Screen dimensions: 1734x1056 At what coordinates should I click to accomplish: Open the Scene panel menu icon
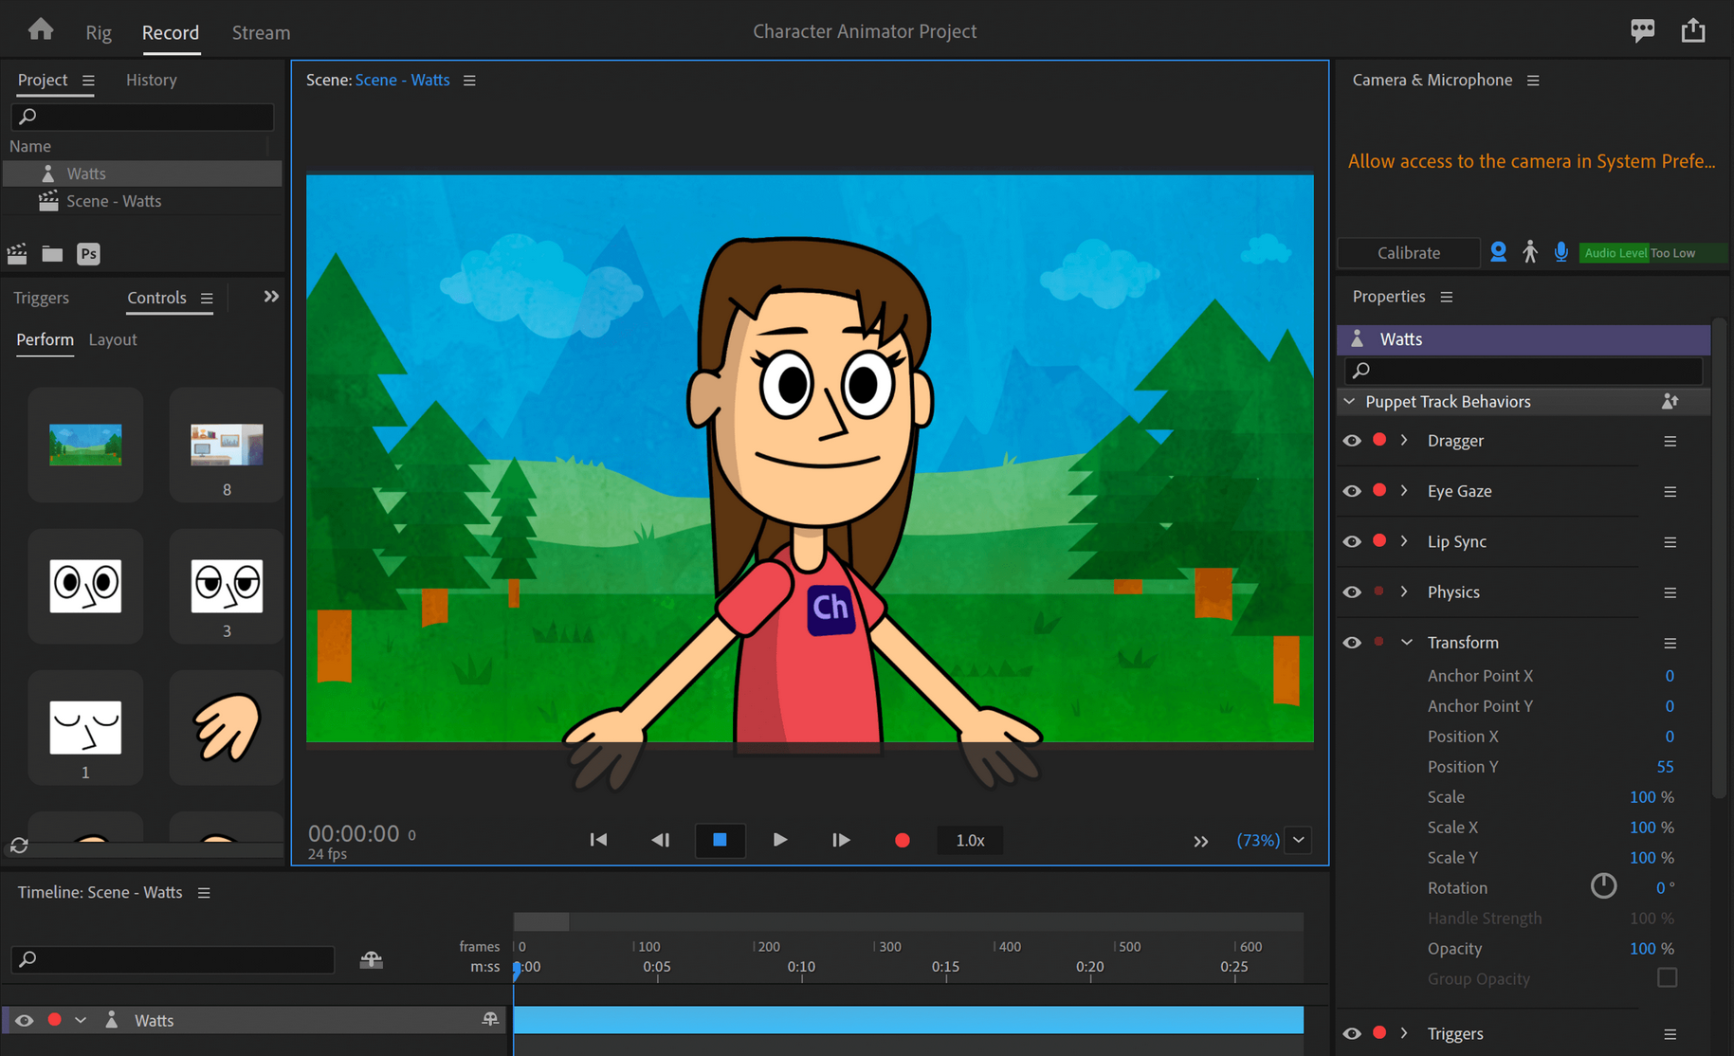click(x=469, y=81)
